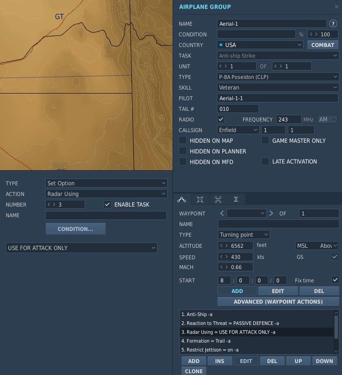Select action 1. Anti-Ship -a
342x375 pixels.
(x=256, y=314)
